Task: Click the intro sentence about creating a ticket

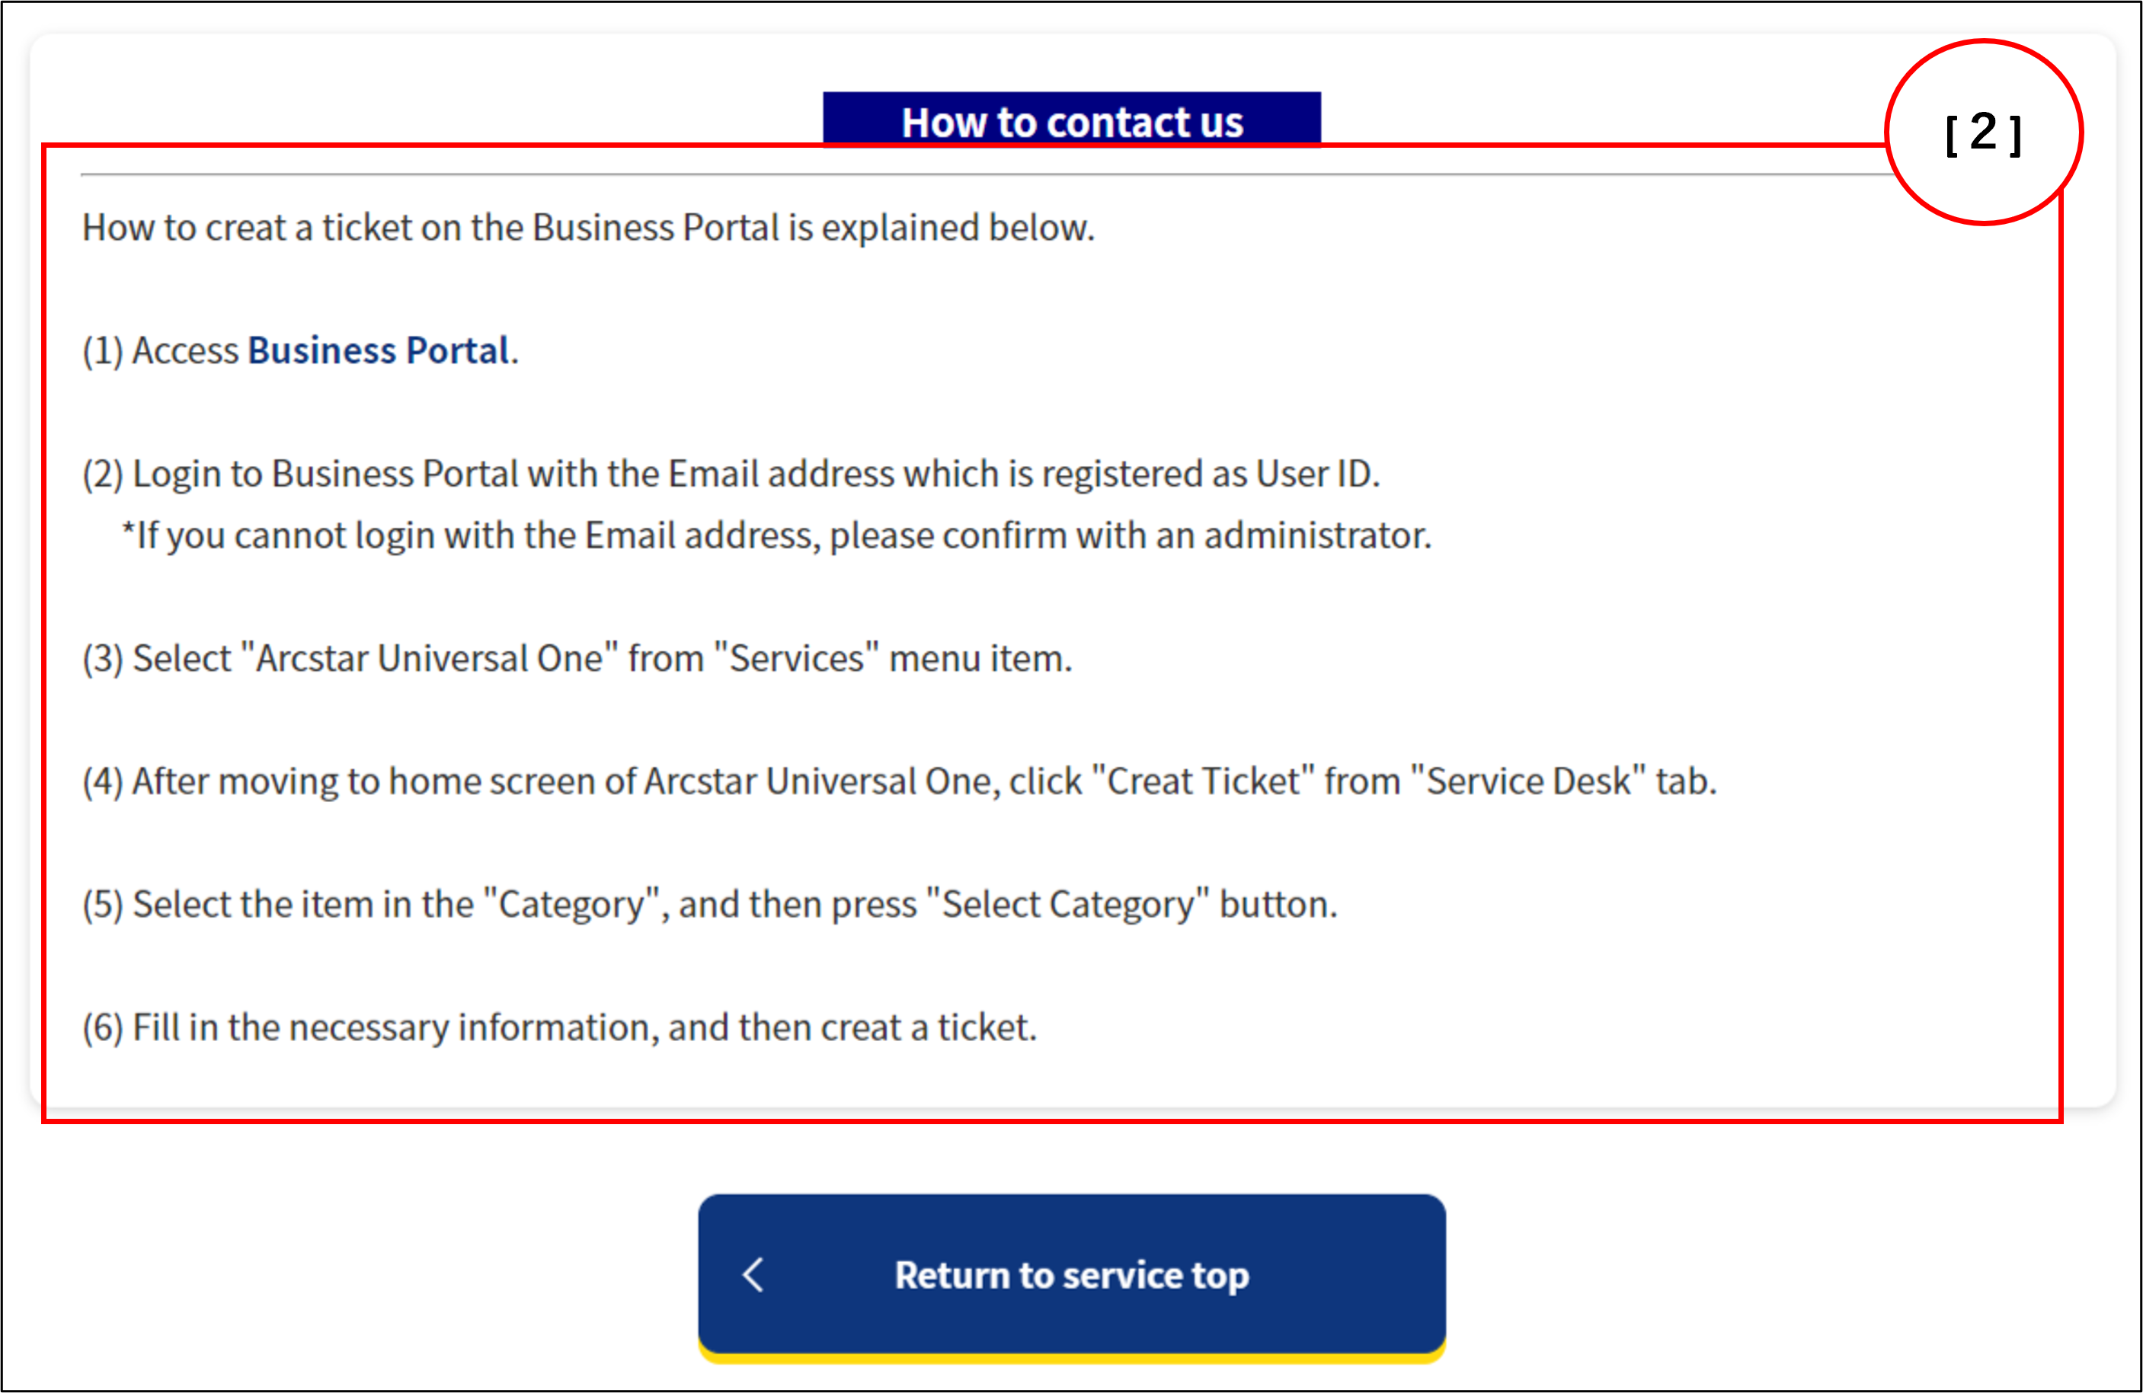Action: pyautogui.click(x=588, y=228)
